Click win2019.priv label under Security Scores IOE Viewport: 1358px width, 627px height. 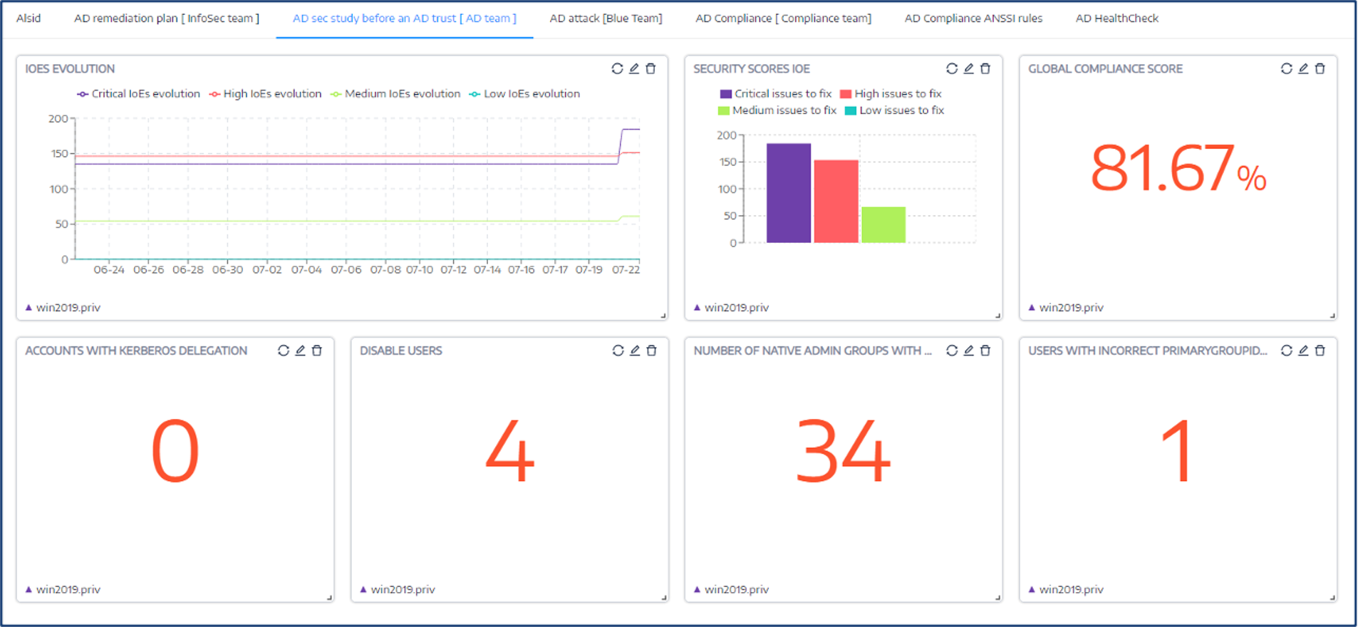pos(736,308)
